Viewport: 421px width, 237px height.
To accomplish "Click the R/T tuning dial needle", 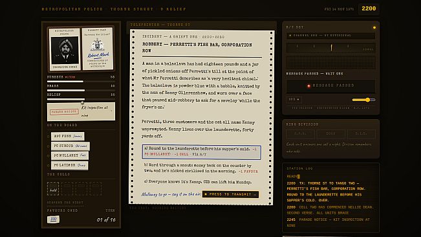I will click(x=331, y=47).
